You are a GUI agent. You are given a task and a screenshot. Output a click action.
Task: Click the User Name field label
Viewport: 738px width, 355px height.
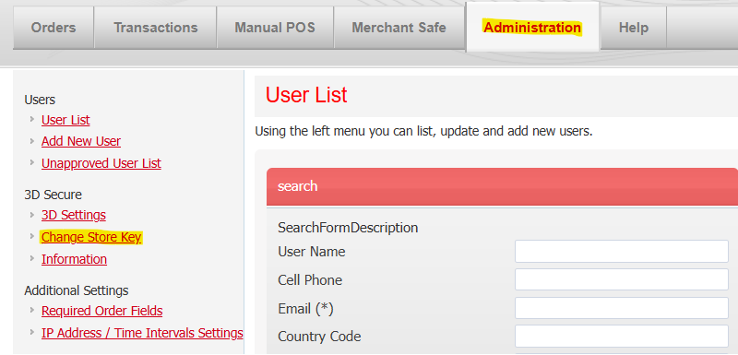click(312, 252)
